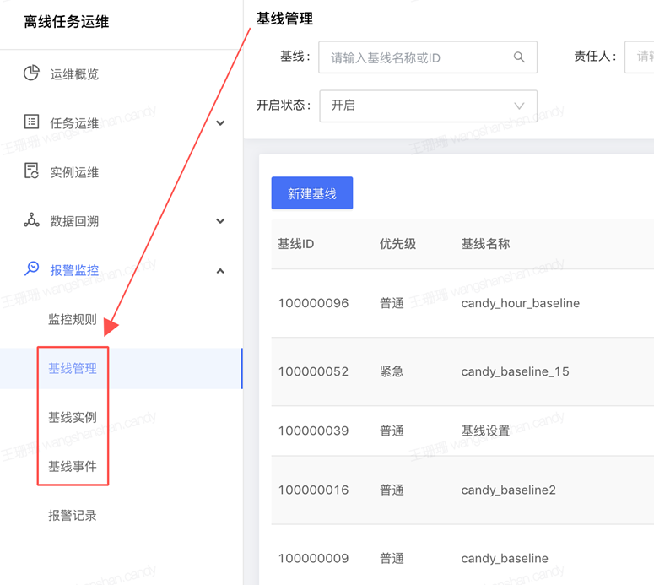Image resolution: width=654 pixels, height=585 pixels.
Task: Click the 数据回溯 node icon
Action: pyautogui.click(x=31, y=220)
